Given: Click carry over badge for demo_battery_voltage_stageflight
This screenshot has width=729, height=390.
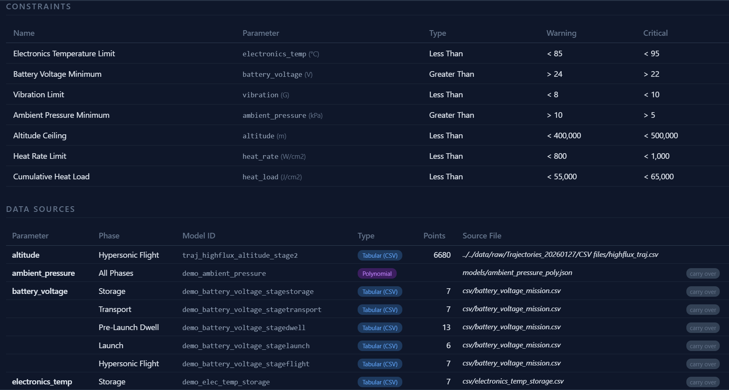Looking at the screenshot, I should (702, 364).
